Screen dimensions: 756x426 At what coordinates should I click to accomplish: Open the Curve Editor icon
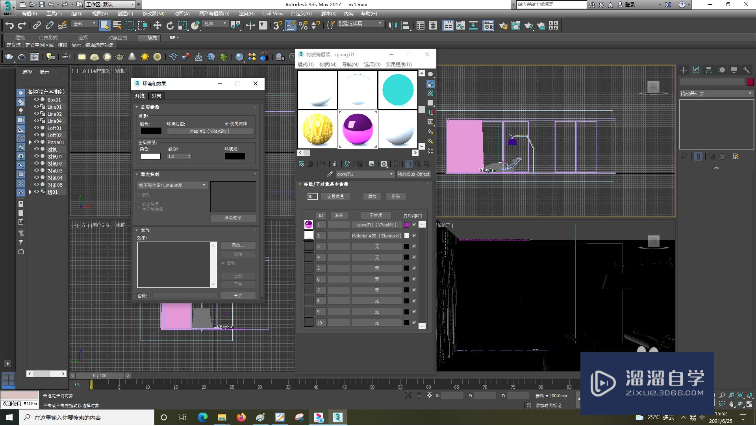coord(461,26)
